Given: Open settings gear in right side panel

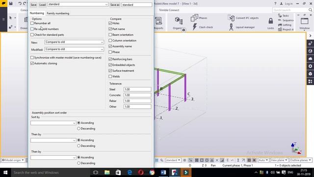Looking at the screenshot, I should coord(310,66).
